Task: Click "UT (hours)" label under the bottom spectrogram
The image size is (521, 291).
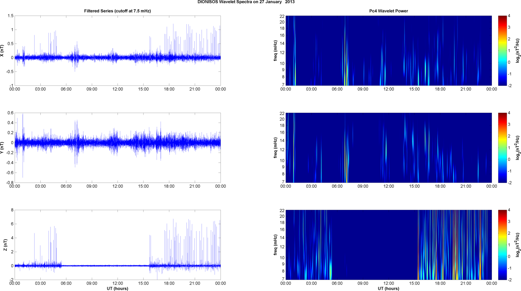Action: coord(388,289)
